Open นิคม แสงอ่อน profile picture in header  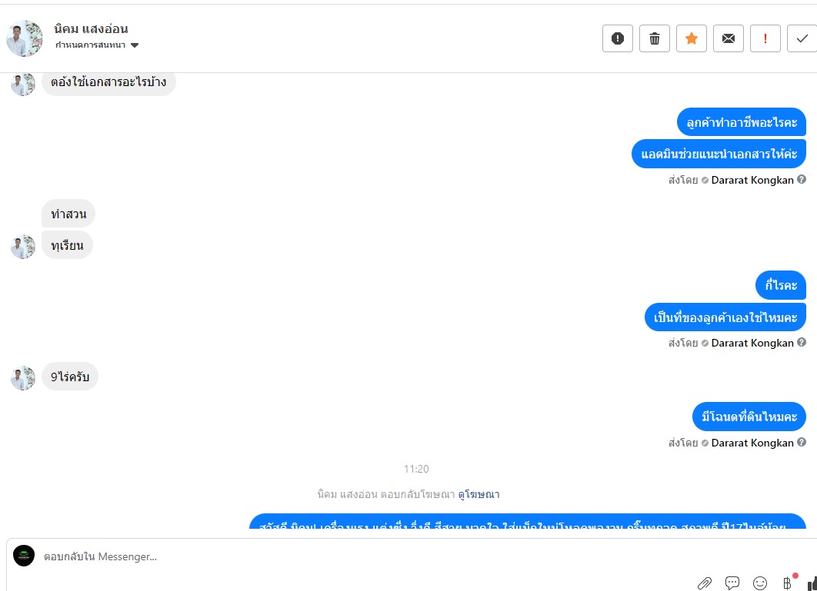(x=25, y=38)
